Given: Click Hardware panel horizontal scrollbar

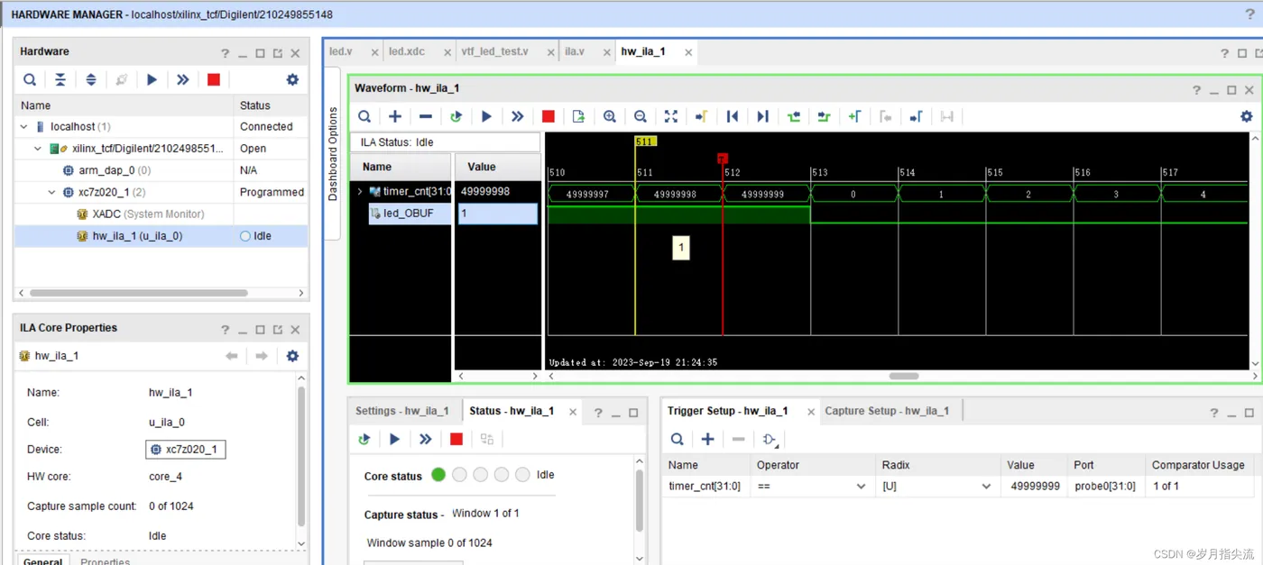Looking at the screenshot, I should coord(139,293).
